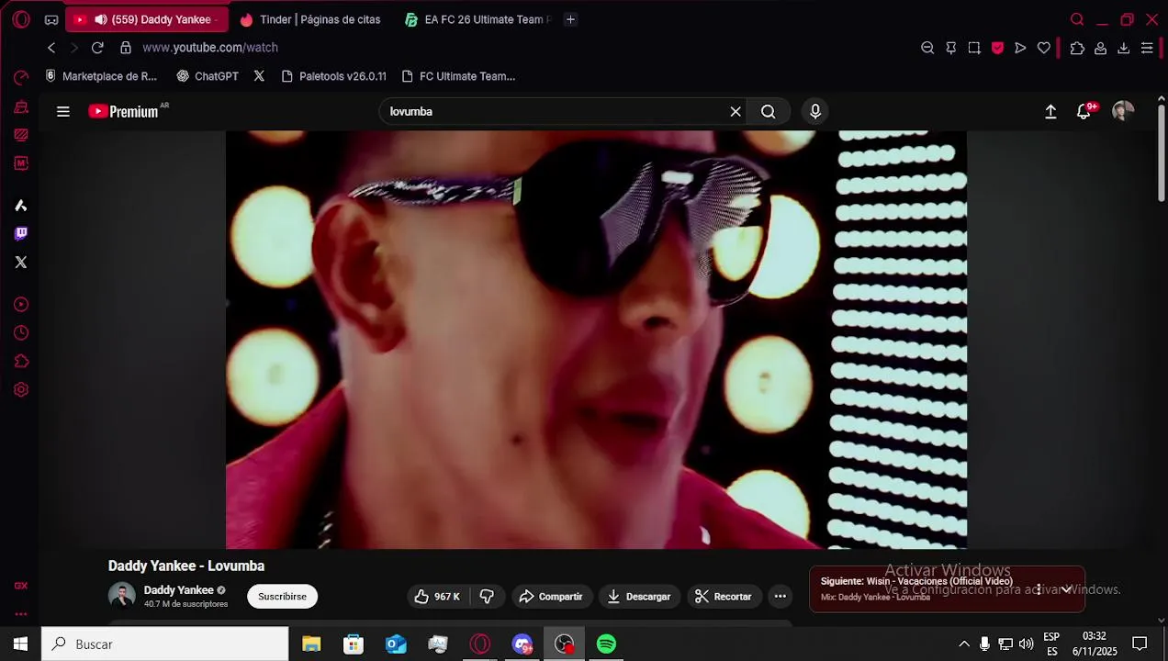Clear the lovumba search text
The image size is (1168, 661).
(x=736, y=112)
